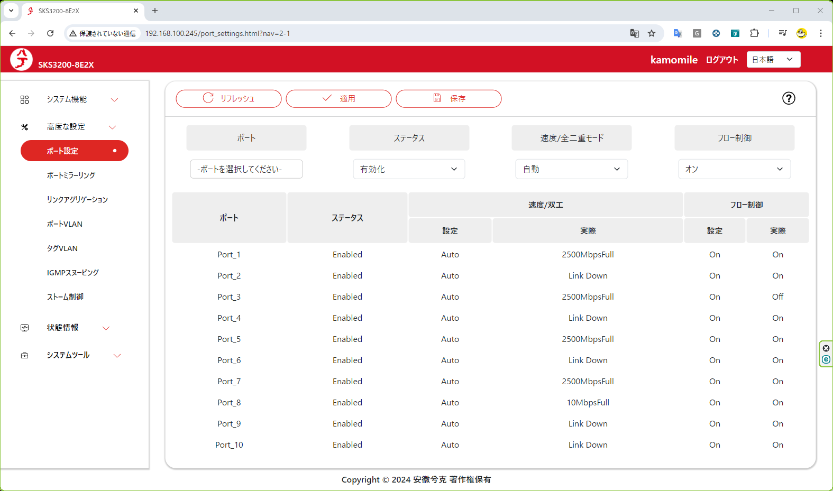The width and height of the screenshot is (833, 491).
Task: Open the browser extensions puzzle icon
Action: point(754,33)
